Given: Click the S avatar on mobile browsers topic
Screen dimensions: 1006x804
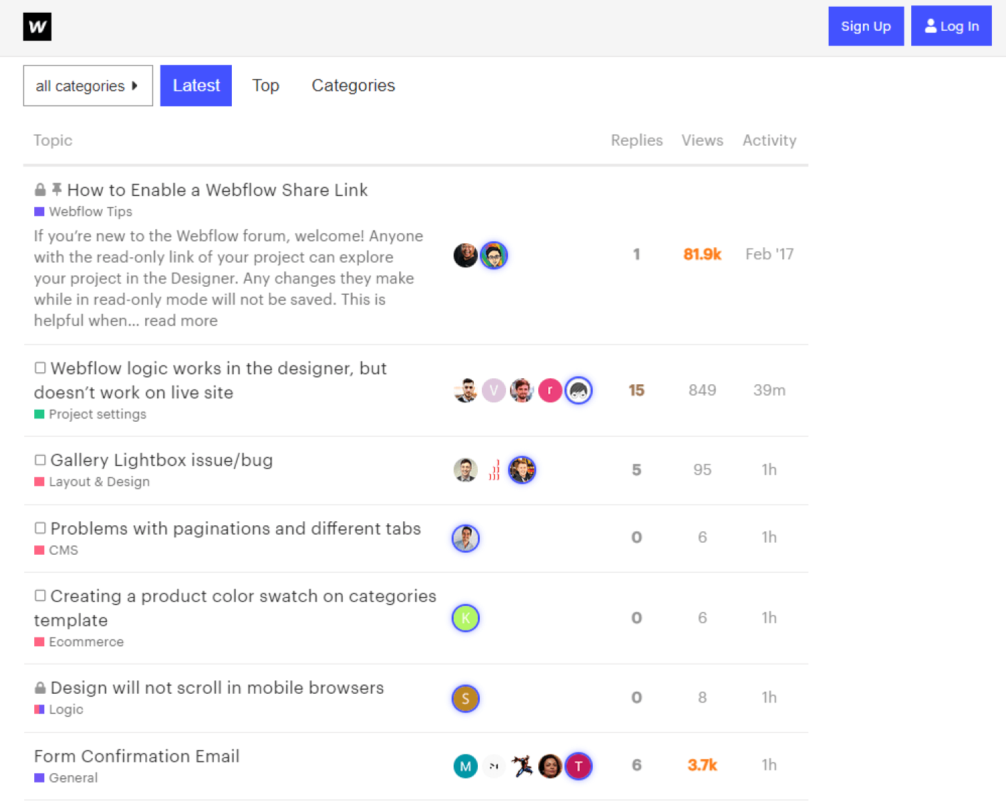Looking at the screenshot, I should pyautogui.click(x=466, y=699).
